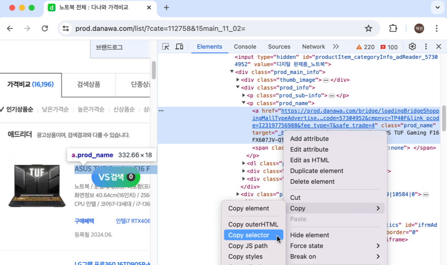Image resolution: width=447 pixels, height=265 pixels.
Task: Switch to the Network tab
Action: (313, 47)
